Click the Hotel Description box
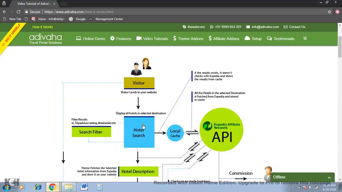This screenshot has width=342, height=192. pos(138,171)
